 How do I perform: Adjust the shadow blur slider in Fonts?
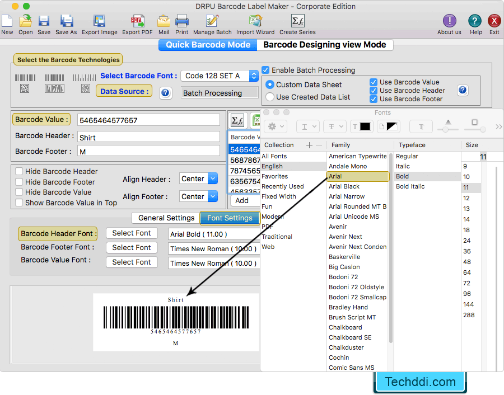(483, 129)
